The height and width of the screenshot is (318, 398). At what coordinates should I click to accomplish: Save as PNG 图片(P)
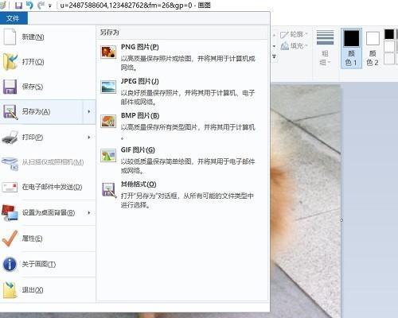(182, 57)
